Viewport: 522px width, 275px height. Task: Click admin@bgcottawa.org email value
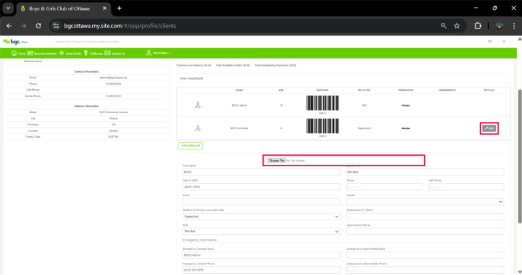[113, 78]
